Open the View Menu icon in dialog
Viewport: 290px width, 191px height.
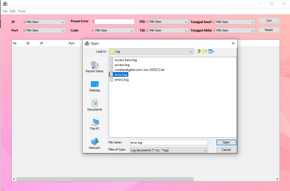(211, 51)
